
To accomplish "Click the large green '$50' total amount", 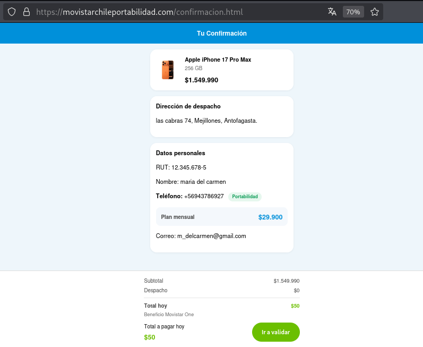I will tap(150, 337).
